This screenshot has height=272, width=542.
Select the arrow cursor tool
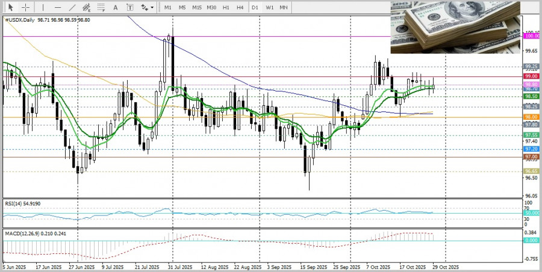coord(11,7)
